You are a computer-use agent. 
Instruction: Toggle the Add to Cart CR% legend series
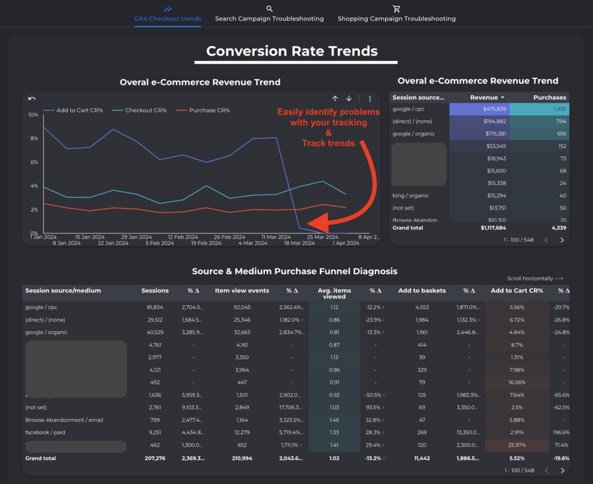tap(73, 110)
